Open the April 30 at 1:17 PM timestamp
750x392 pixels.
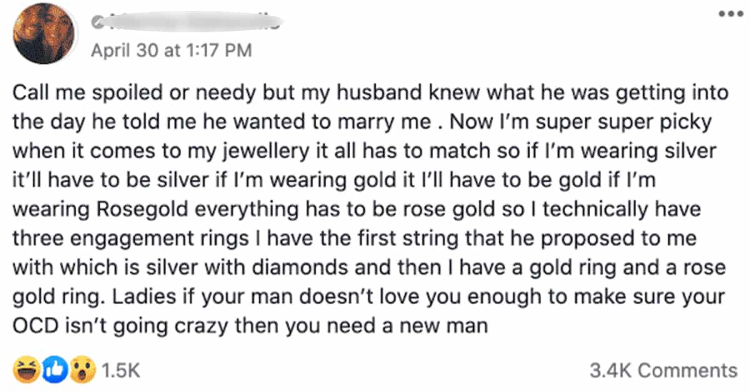pyautogui.click(x=171, y=50)
